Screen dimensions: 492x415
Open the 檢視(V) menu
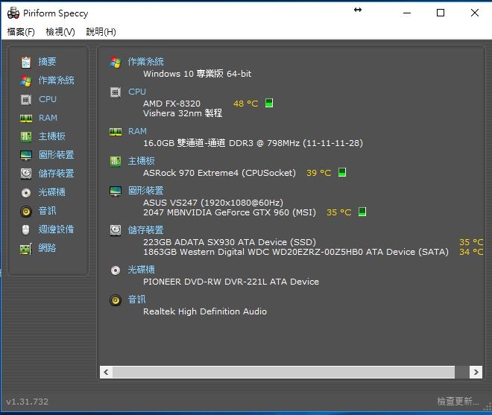click(60, 32)
